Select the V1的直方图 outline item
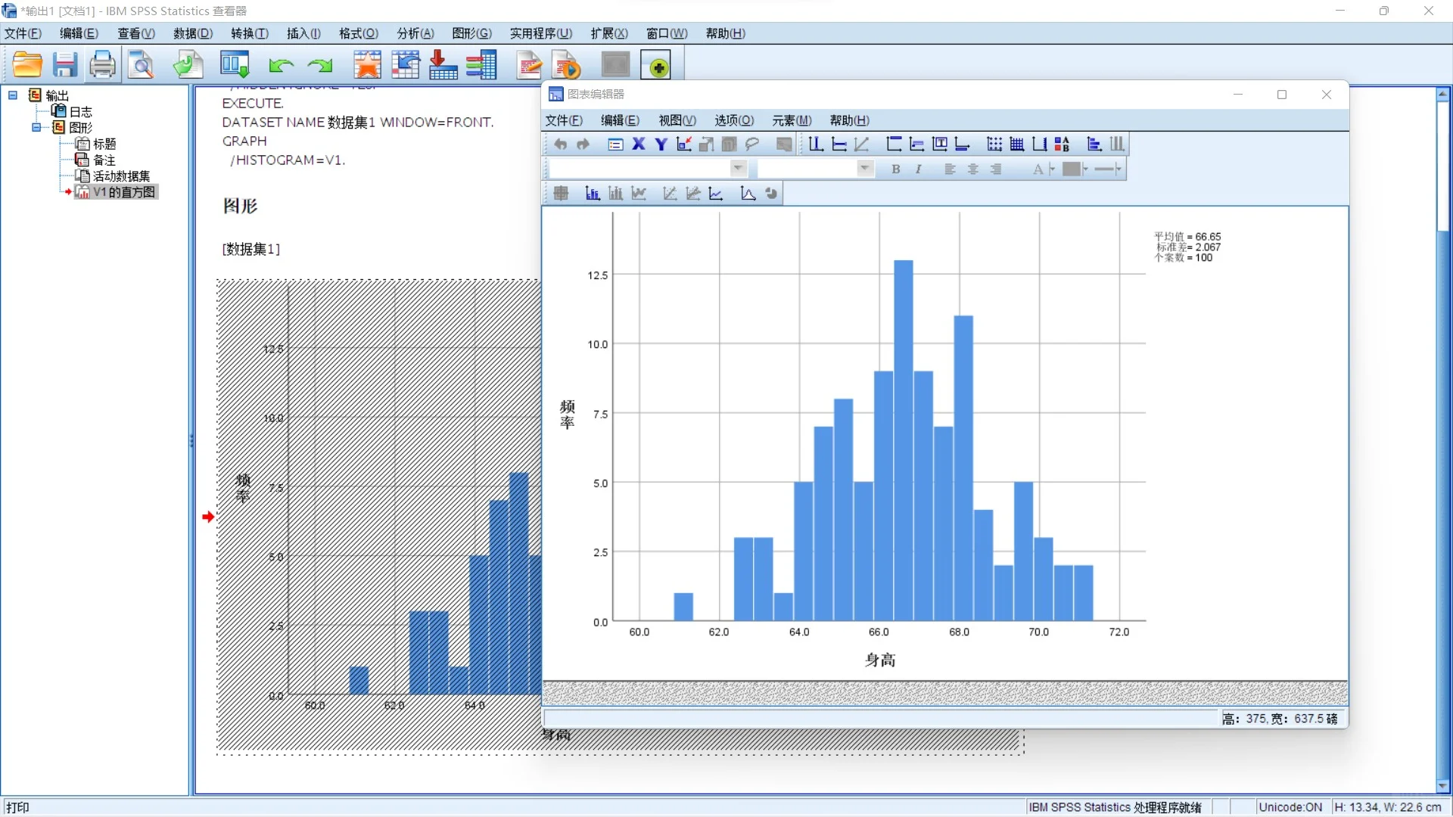This screenshot has height=817, width=1453. (x=124, y=192)
